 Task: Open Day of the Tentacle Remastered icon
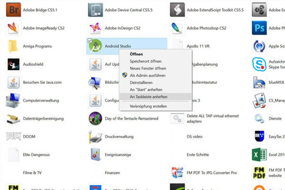point(95,119)
